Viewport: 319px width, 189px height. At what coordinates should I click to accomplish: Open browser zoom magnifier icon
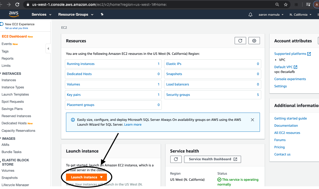click(x=277, y=5)
